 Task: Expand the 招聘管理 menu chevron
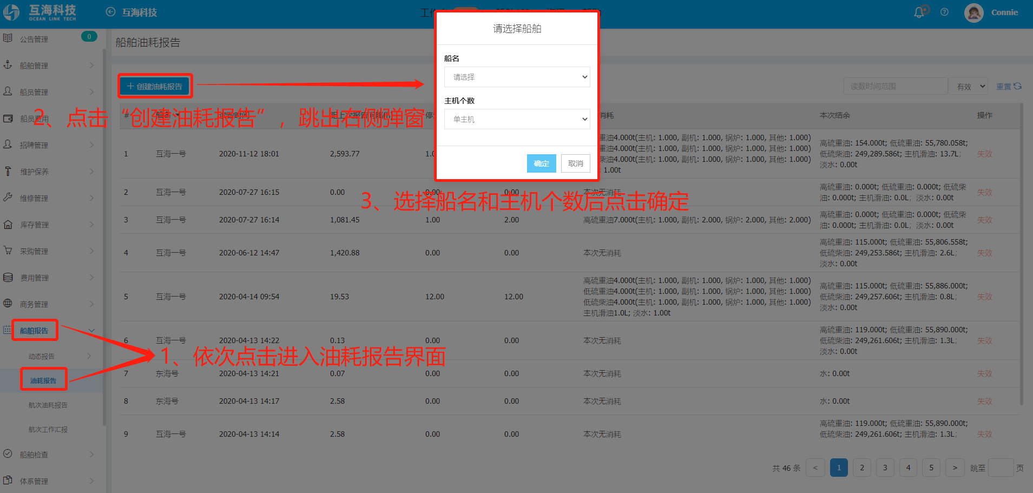coord(91,145)
